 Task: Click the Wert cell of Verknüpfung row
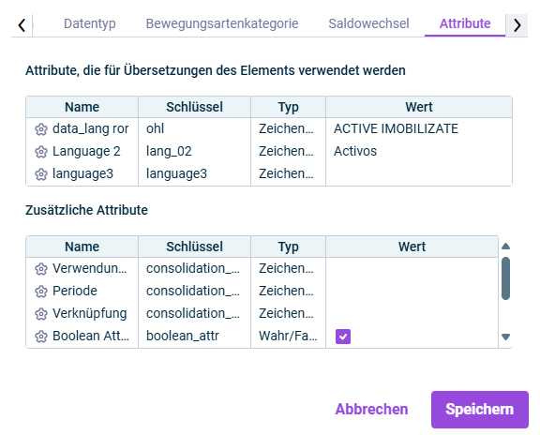(412, 313)
